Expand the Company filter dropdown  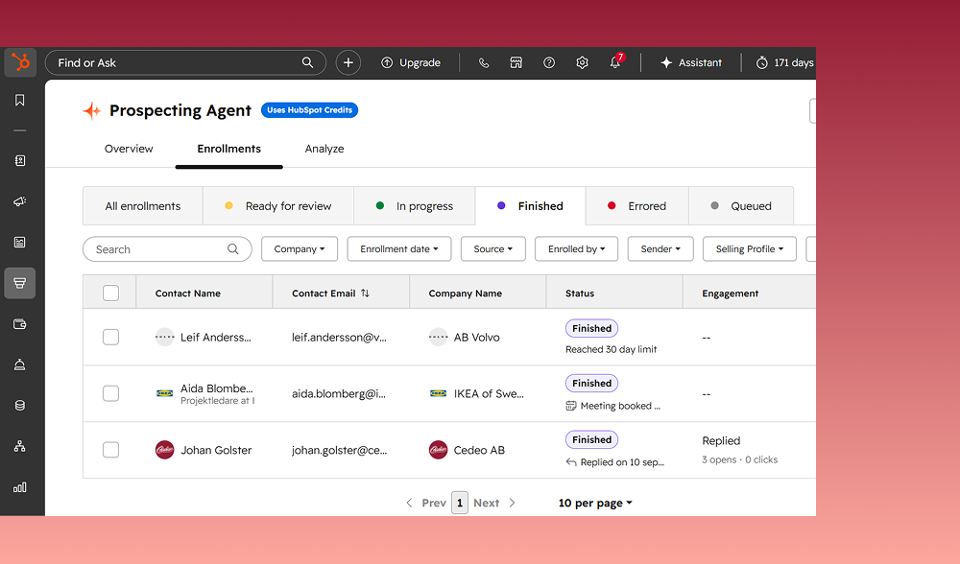pyautogui.click(x=300, y=249)
